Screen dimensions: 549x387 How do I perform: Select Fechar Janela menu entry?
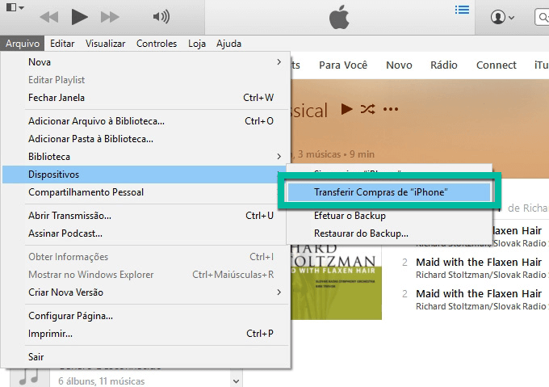point(146,98)
